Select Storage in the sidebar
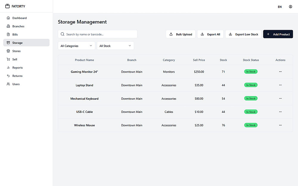This screenshot has height=186, width=298. click(27, 43)
